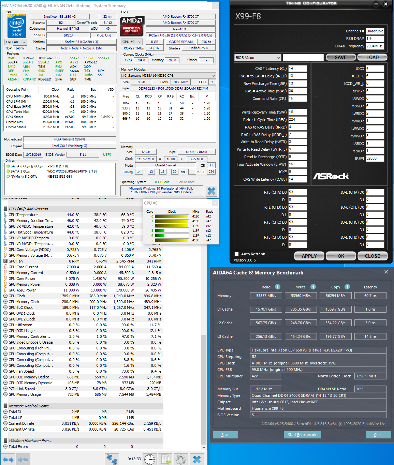Image resolution: width=394 pixels, height=465 pixels.
Task: Click the Close button in AIDA64 benchmark window
Action: pos(378,435)
